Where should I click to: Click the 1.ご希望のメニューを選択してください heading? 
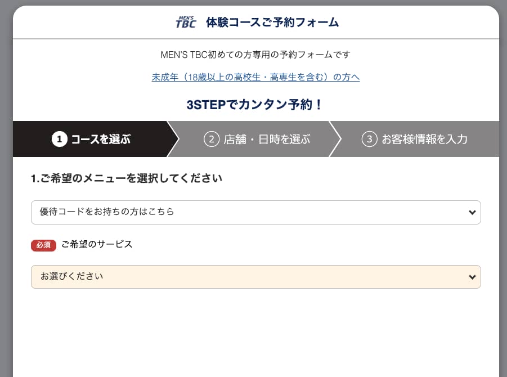(x=127, y=178)
